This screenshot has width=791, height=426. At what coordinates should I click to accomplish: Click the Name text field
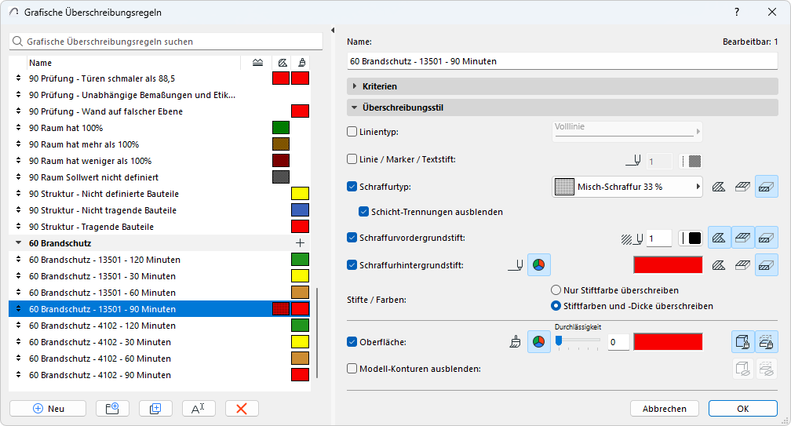pos(563,61)
